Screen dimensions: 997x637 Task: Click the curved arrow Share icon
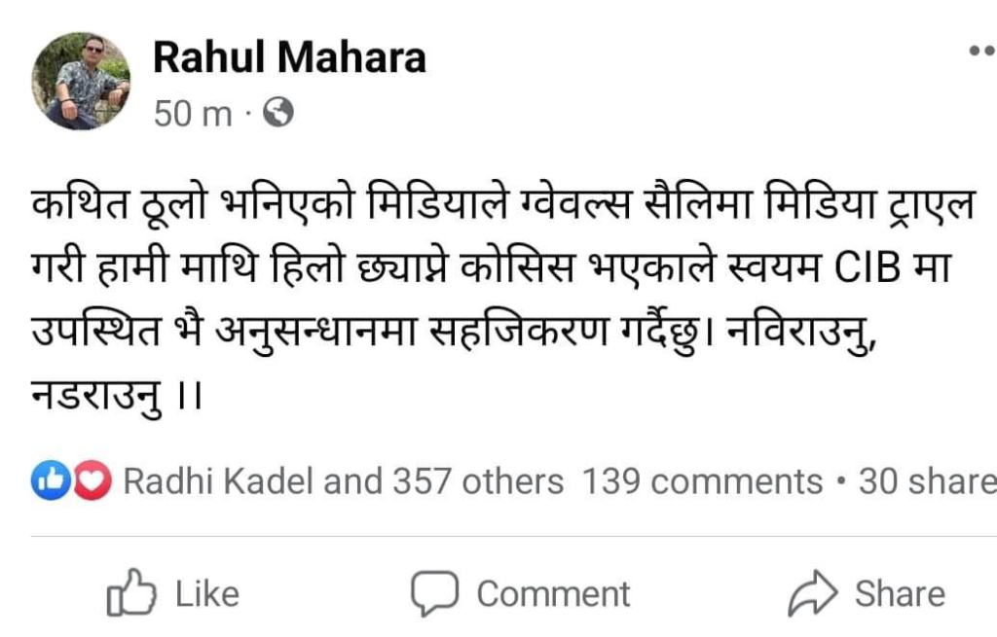[812, 593]
